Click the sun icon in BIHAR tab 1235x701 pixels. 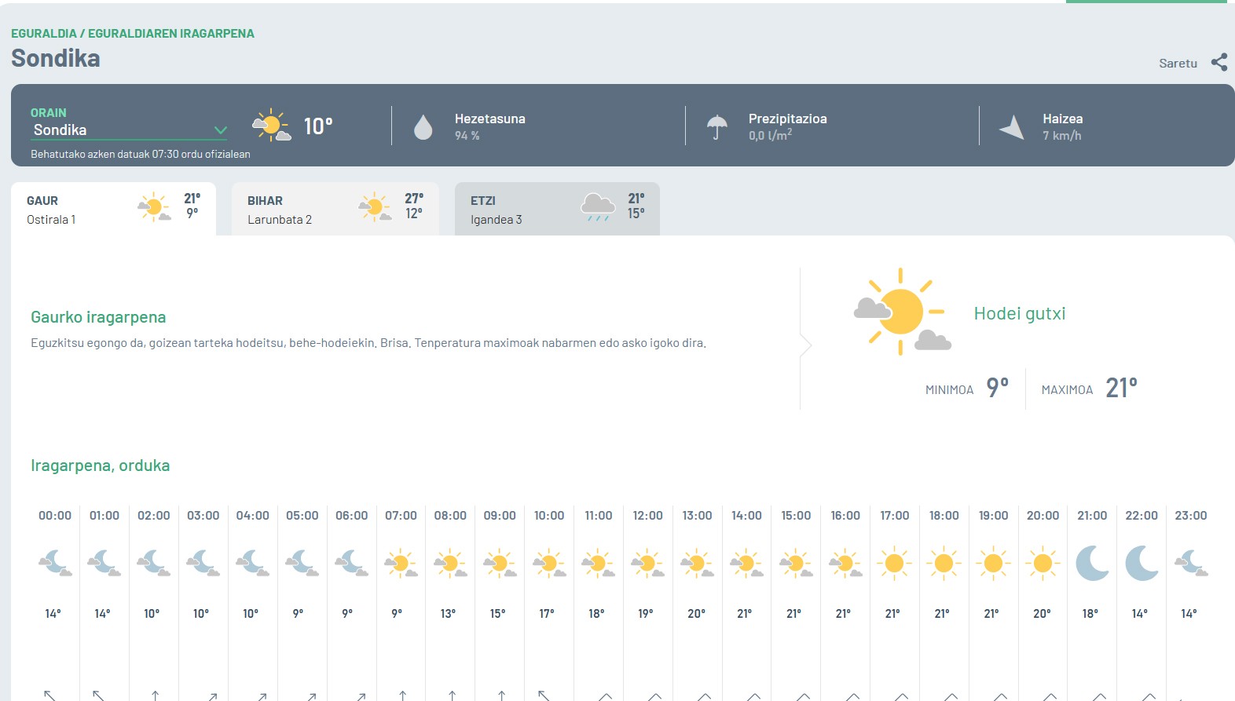(375, 207)
